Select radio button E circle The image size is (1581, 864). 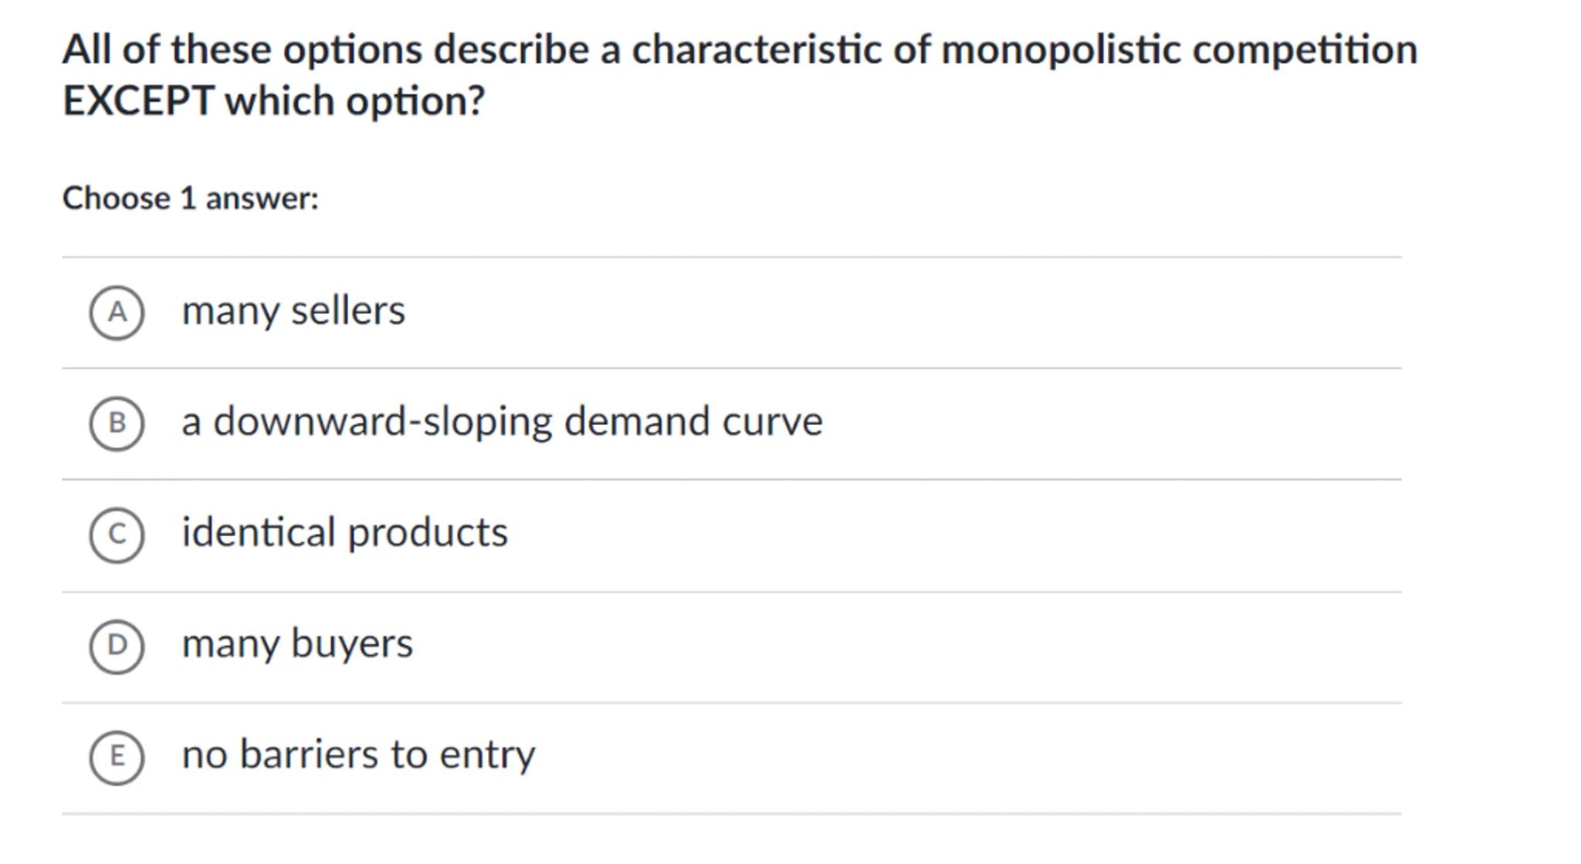(x=117, y=757)
